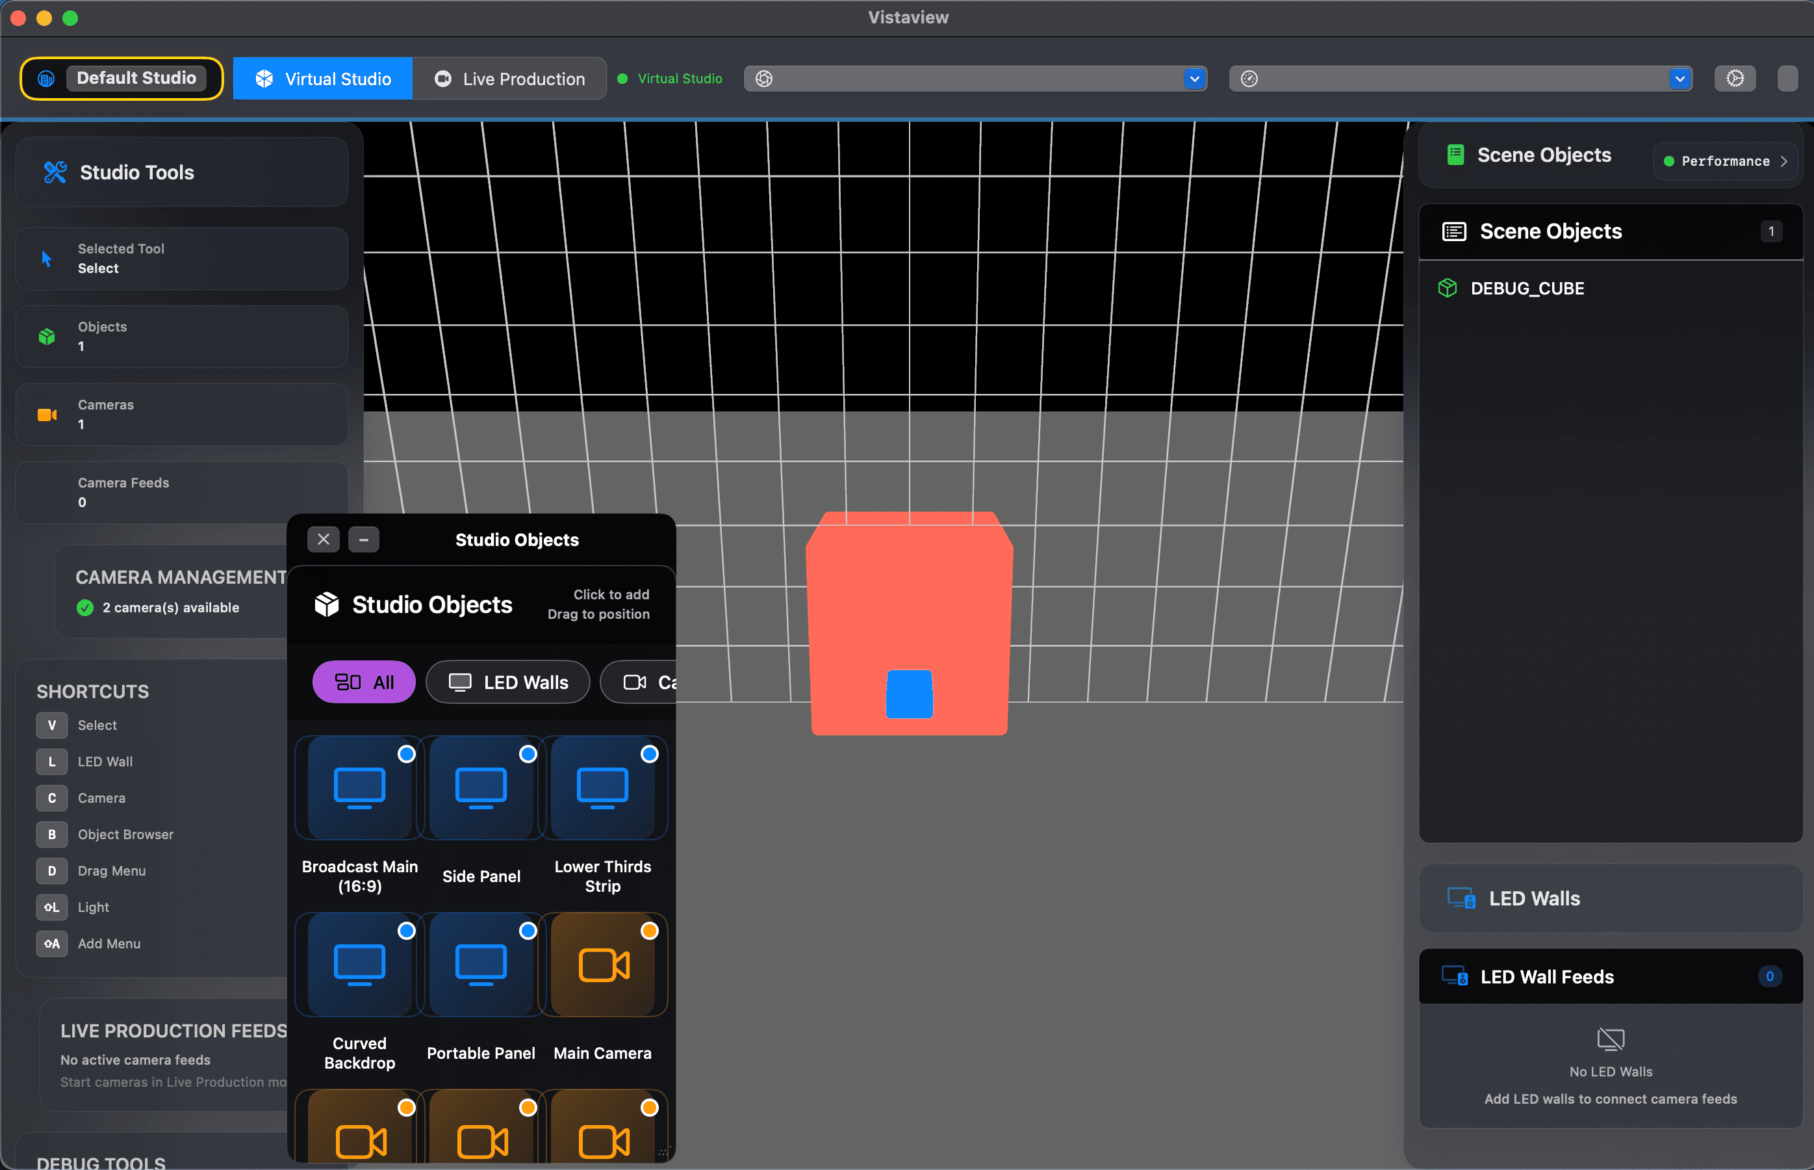This screenshot has width=1814, height=1170.
Task: Open the first toolbar dropdown arrow
Action: point(1194,78)
